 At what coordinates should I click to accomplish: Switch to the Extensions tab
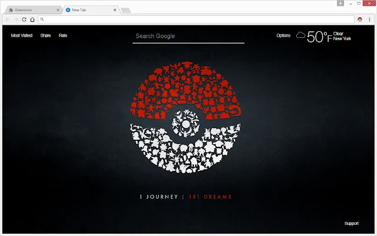[x=32, y=10]
